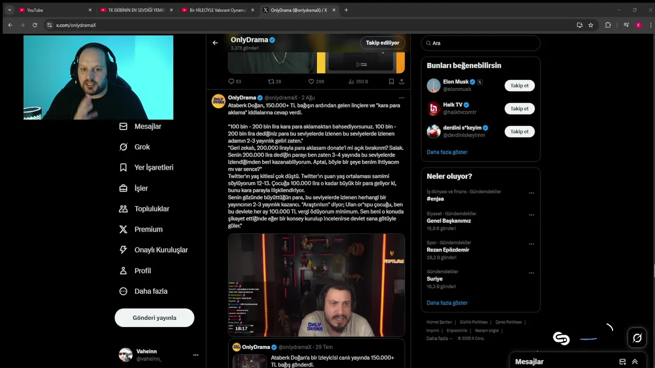
Task: Click the Ara search field
Action: [481, 43]
